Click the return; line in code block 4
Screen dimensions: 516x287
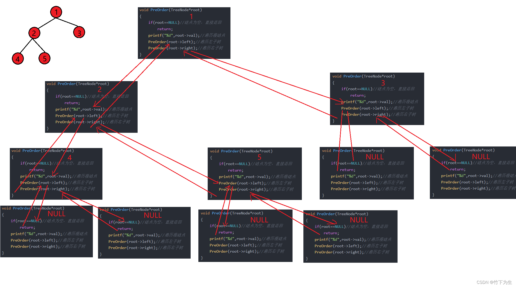pyautogui.click(x=37, y=170)
